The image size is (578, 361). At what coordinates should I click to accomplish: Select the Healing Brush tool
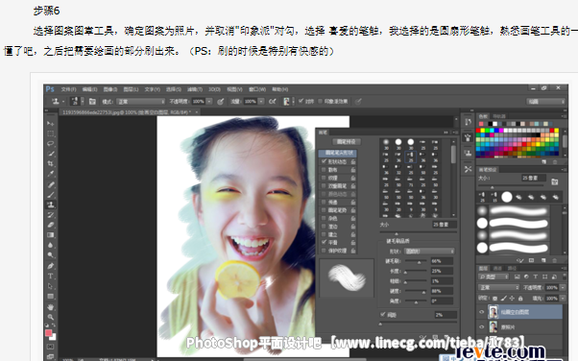51,184
